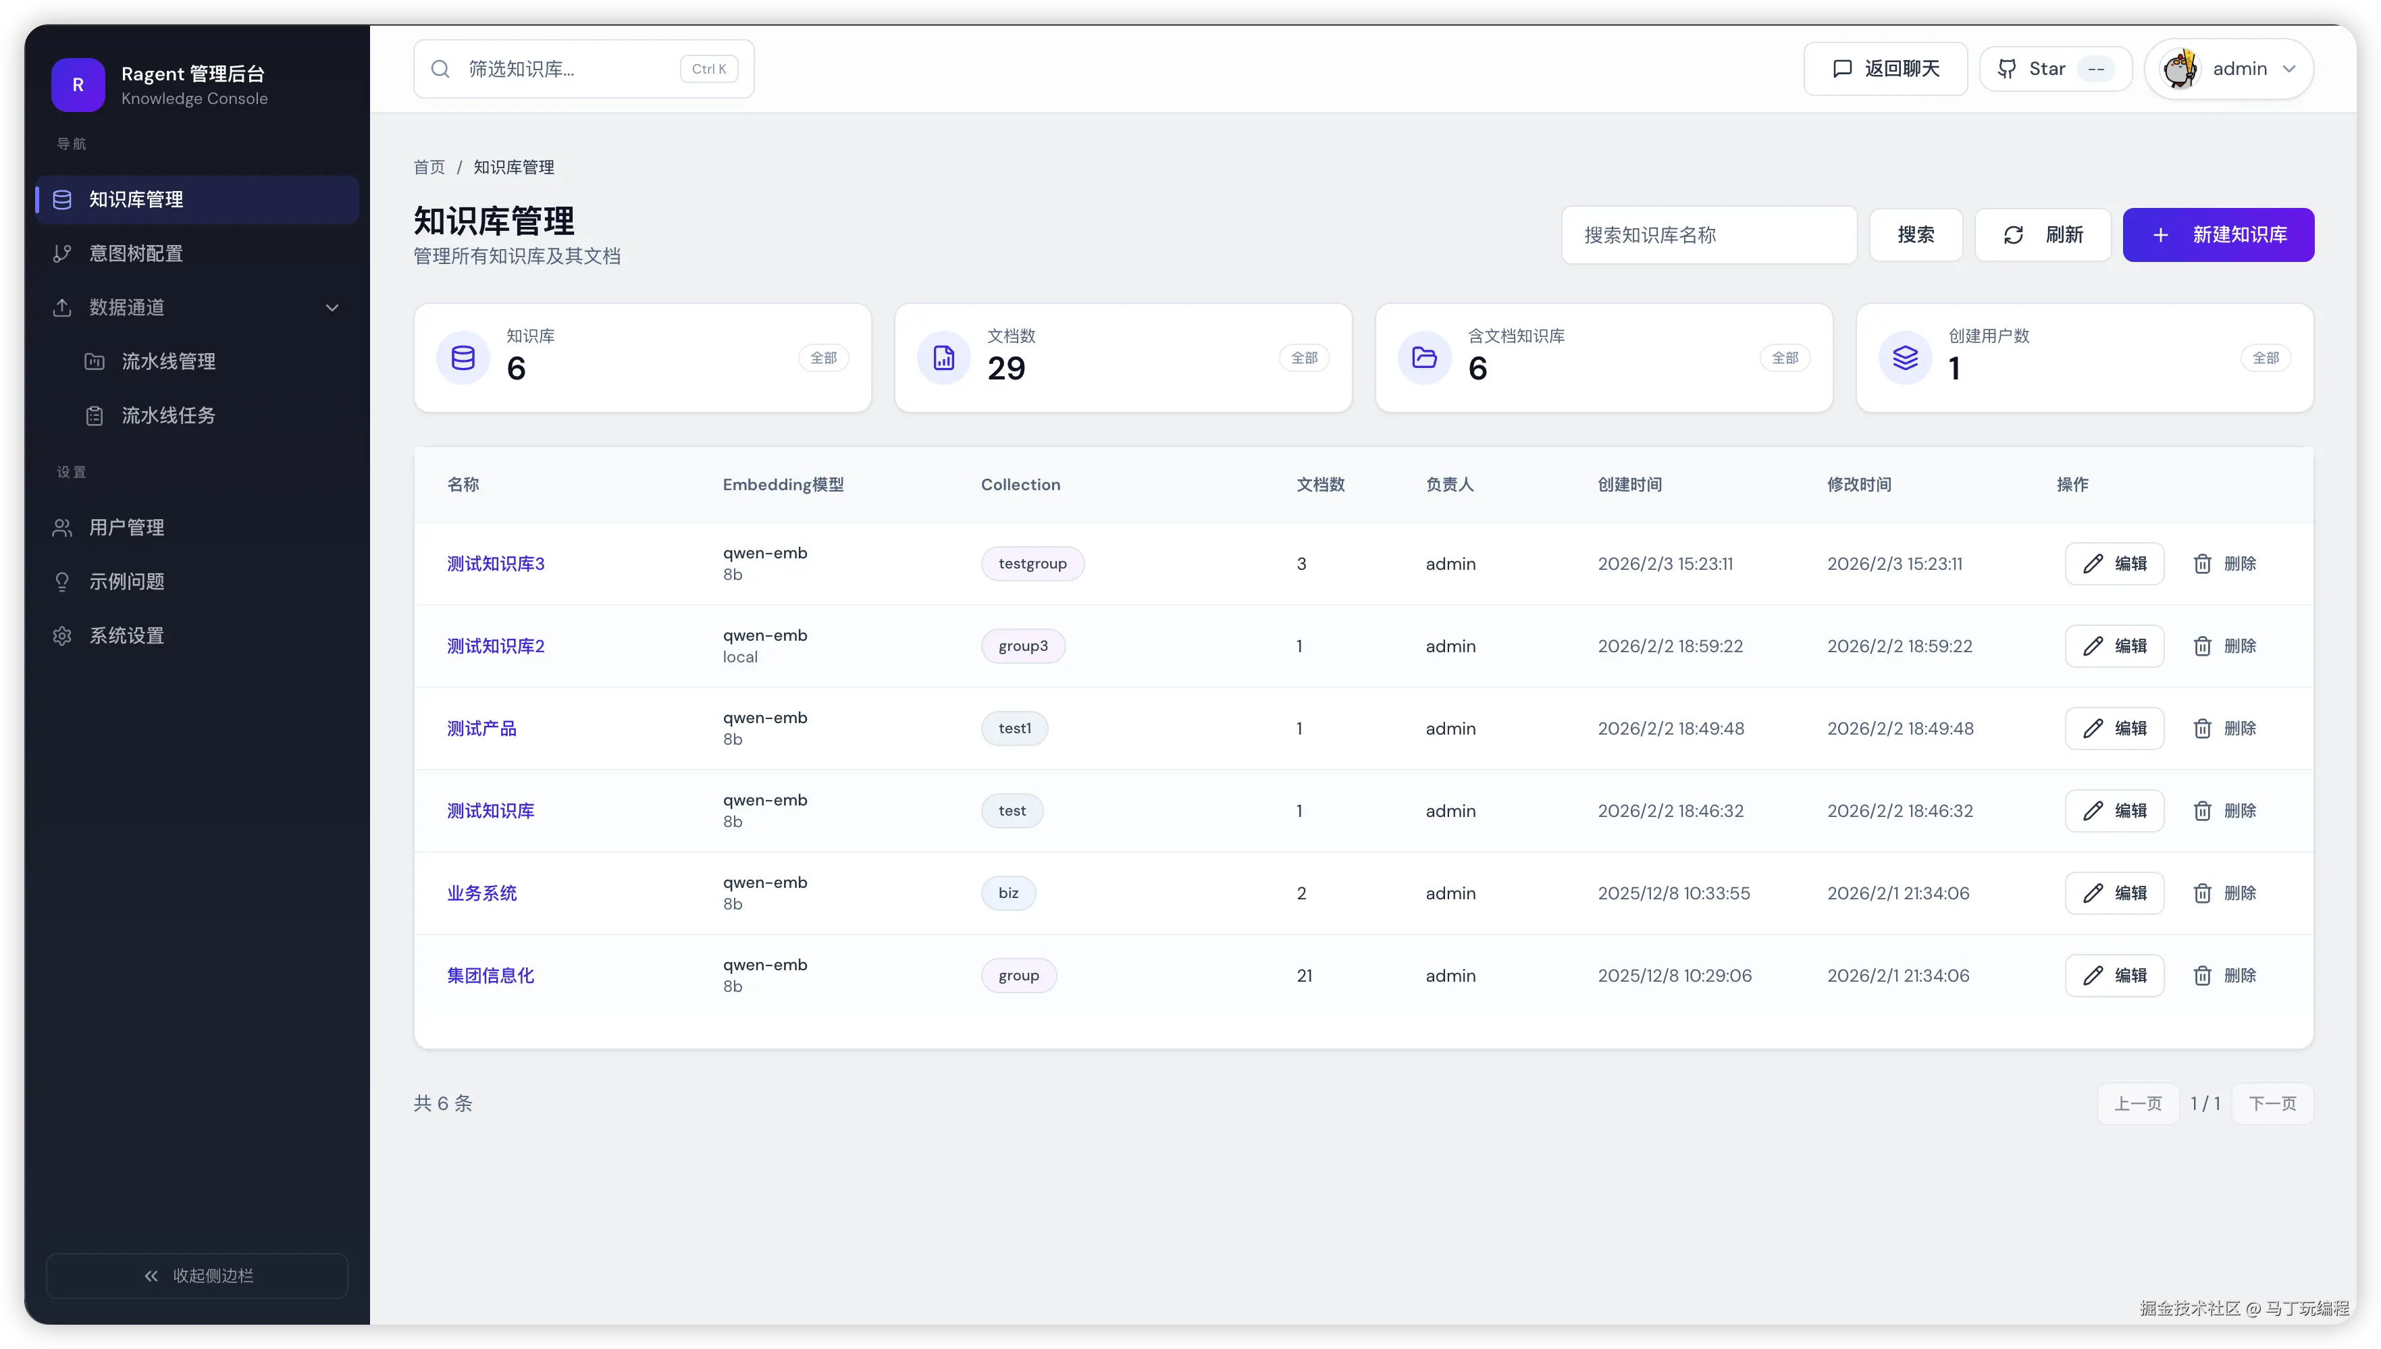This screenshot has height=1349, width=2381.
Task: Collapse the 数据通道 sidebar group
Action: pos(332,308)
